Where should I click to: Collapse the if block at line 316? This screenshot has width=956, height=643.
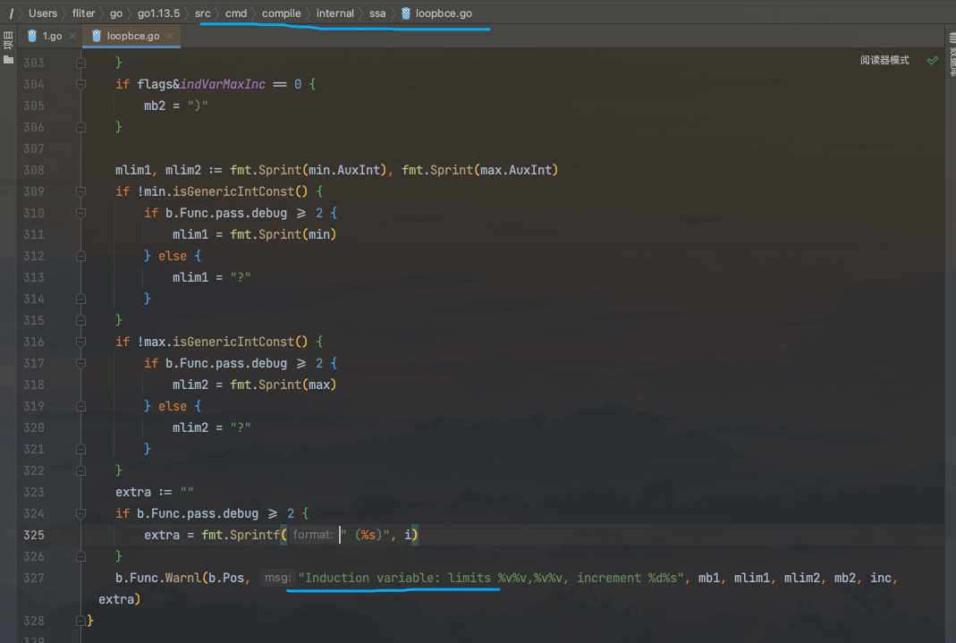coord(80,342)
